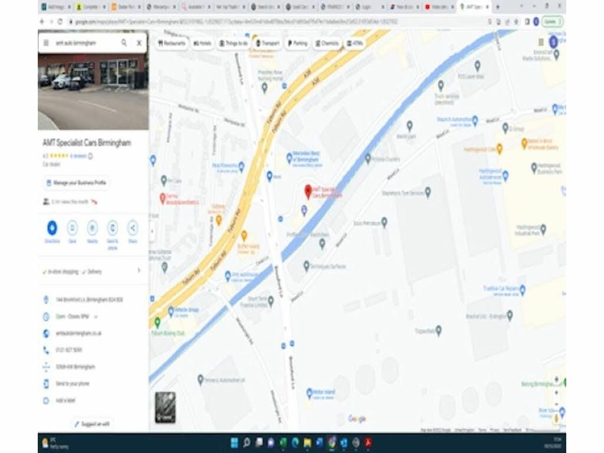Save this place with the Save icon

point(72,228)
